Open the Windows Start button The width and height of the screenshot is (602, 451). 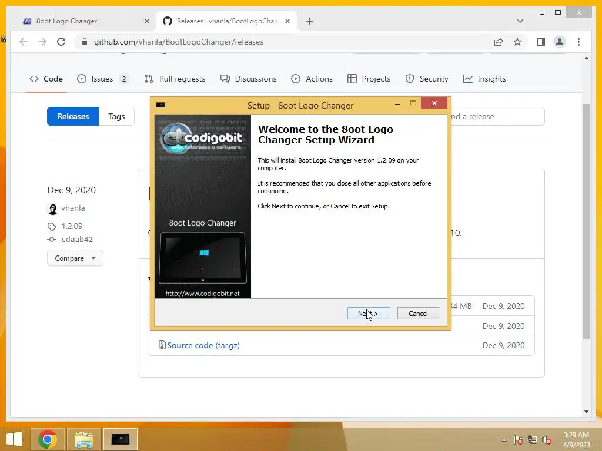pyautogui.click(x=14, y=439)
